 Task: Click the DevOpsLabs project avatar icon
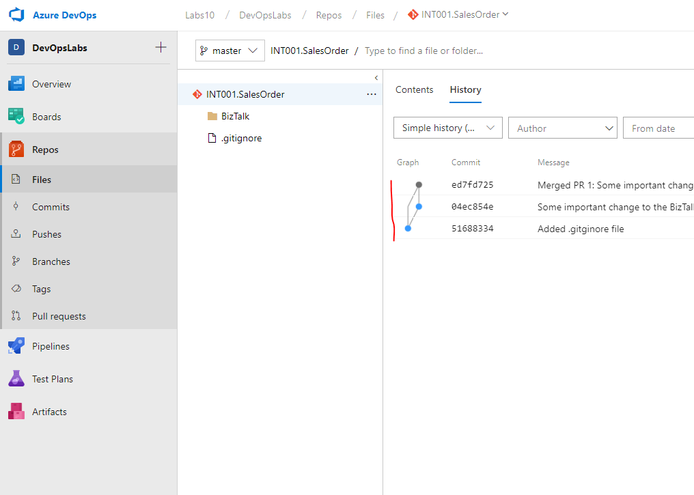tap(16, 47)
